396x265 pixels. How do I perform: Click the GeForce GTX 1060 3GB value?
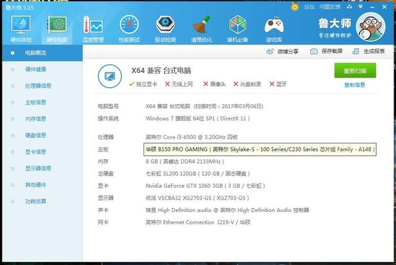205,186
